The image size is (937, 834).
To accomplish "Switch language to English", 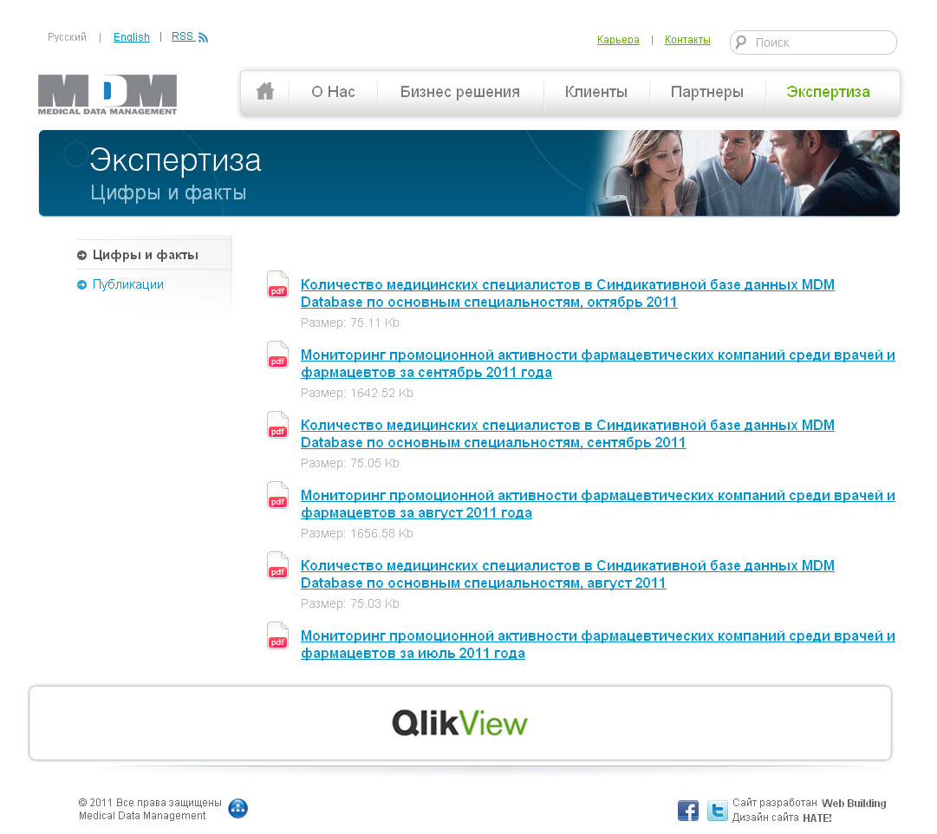I will tap(132, 37).
